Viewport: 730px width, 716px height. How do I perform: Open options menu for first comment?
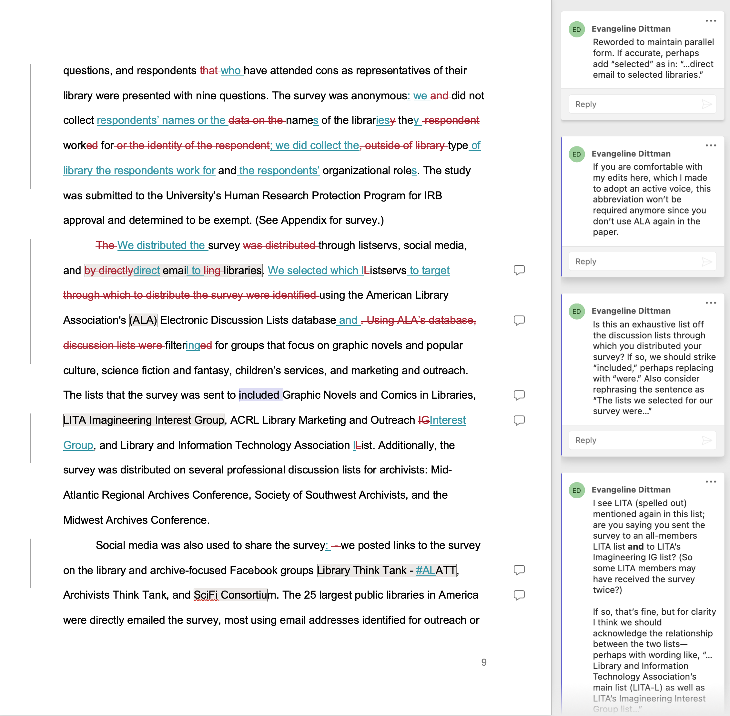coord(710,21)
